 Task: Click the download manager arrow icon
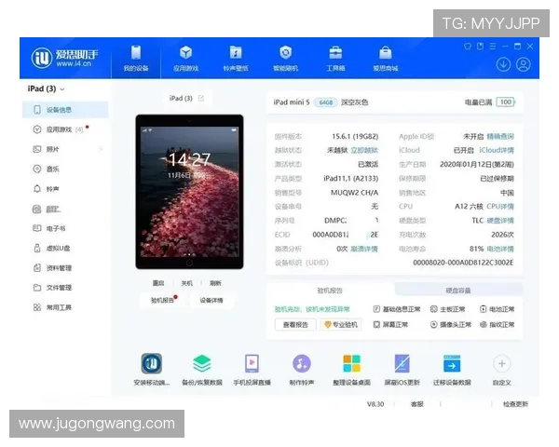(x=503, y=65)
